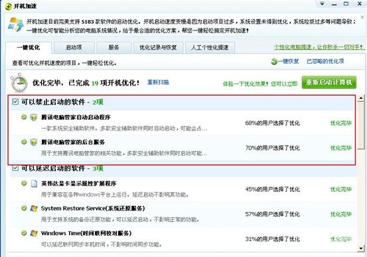The width and height of the screenshot is (367, 257).
Task: Click 优化完毕 status in the 68% row
Action: tap(341, 123)
